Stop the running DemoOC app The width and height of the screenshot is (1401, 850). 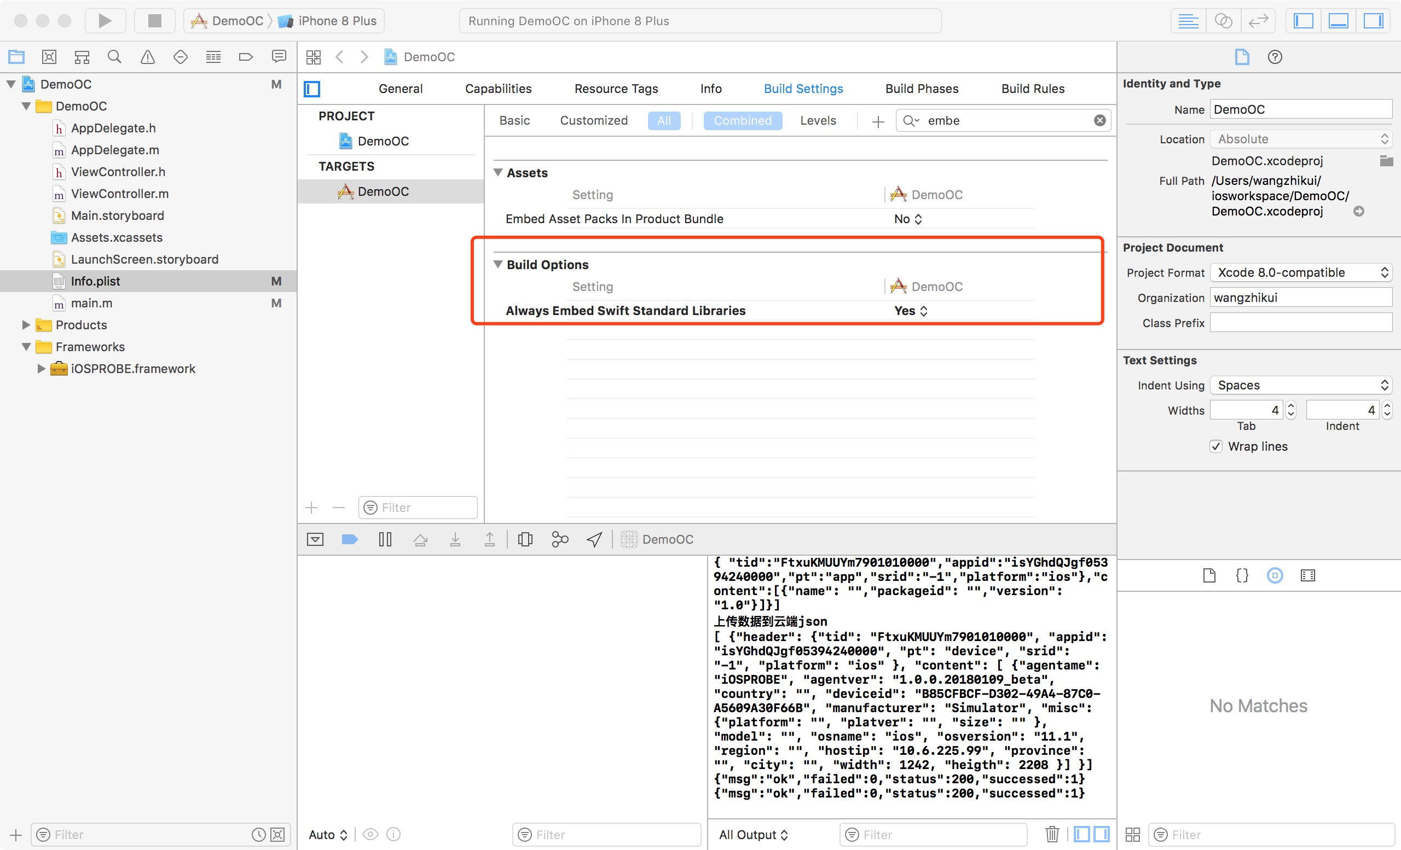(154, 21)
